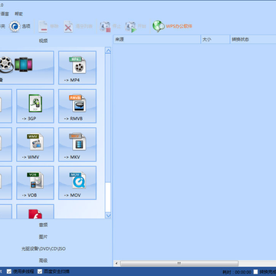Click the task list horizontal scrollbar thumb
The width and height of the screenshot is (276, 276).
pos(179,263)
